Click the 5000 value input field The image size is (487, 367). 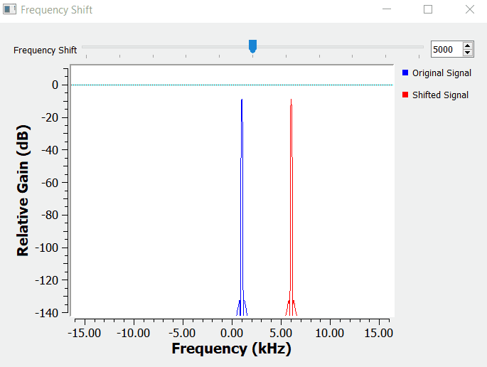[x=446, y=49]
